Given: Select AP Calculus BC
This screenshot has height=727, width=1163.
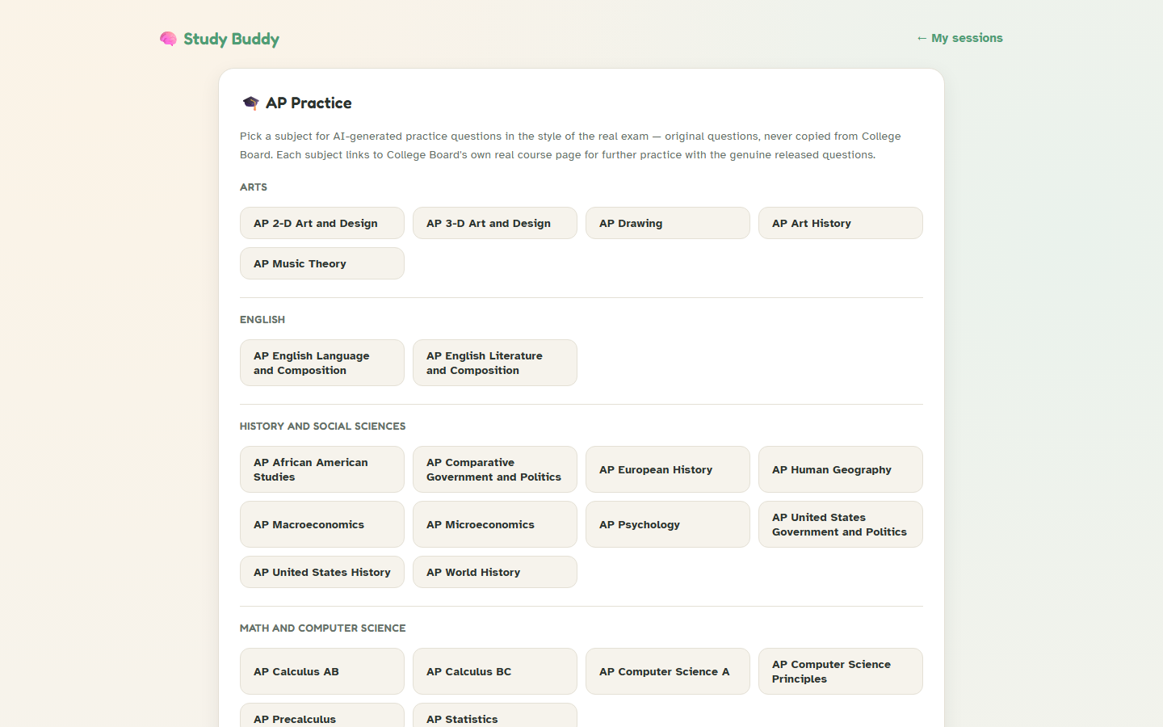Looking at the screenshot, I should point(495,671).
